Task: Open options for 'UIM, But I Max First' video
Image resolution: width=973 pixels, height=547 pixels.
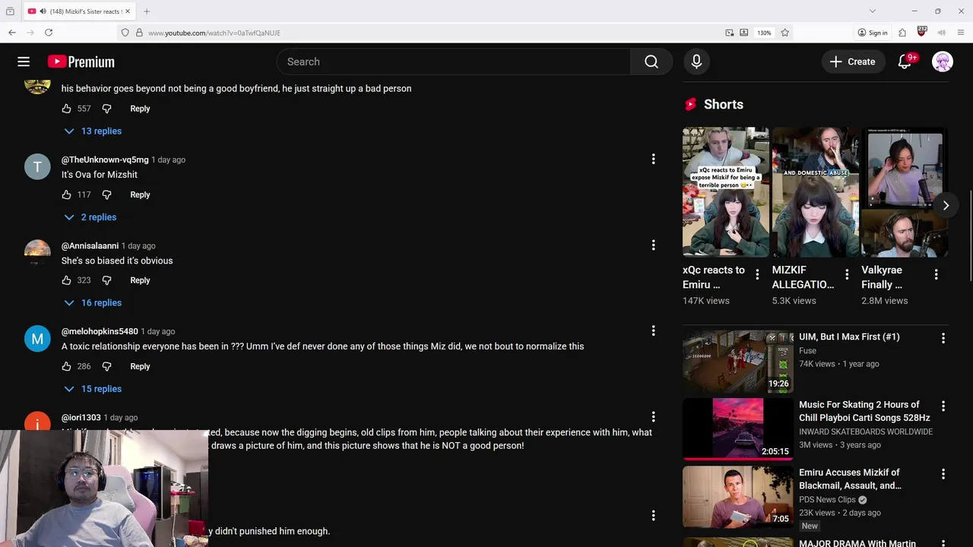Action: click(943, 338)
